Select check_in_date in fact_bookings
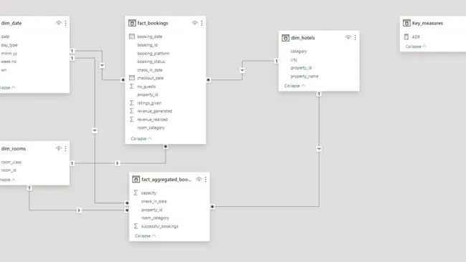The width and height of the screenshot is (466, 262). click(150, 70)
